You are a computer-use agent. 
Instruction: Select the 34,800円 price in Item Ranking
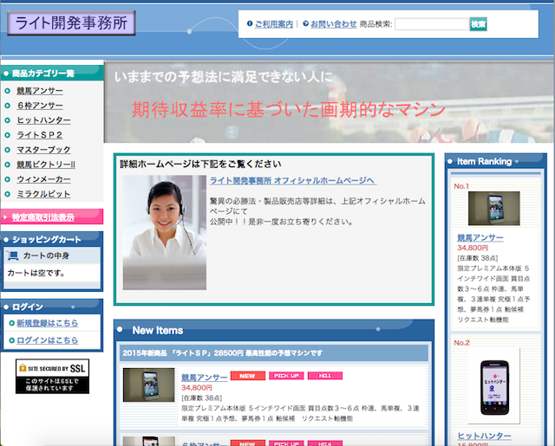(x=473, y=248)
